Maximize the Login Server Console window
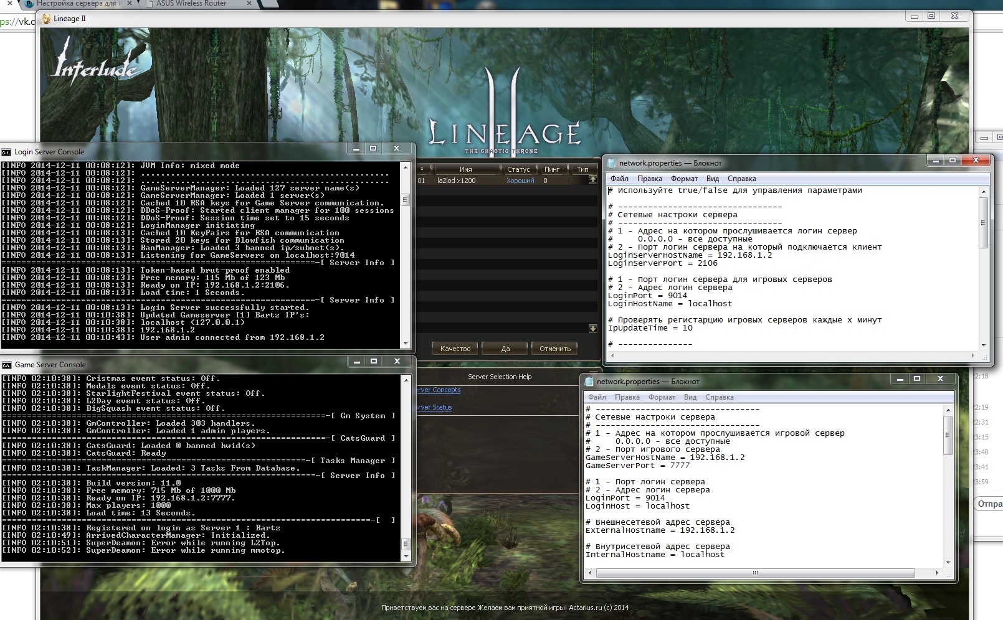 (373, 148)
